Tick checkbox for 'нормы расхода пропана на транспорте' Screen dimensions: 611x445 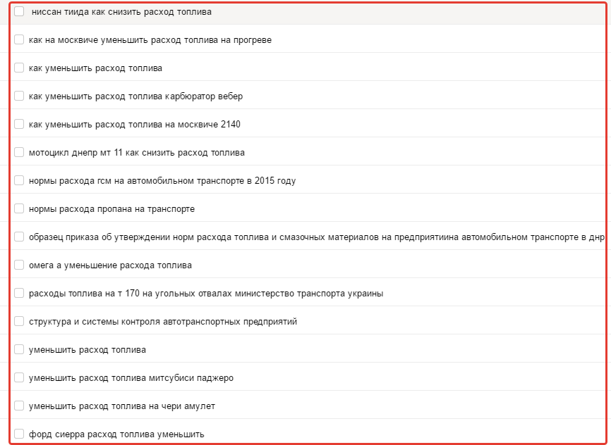pyautogui.click(x=19, y=208)
